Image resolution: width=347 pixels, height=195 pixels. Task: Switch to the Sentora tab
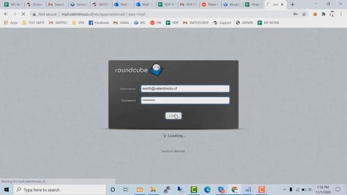click(x=79, y=4)
